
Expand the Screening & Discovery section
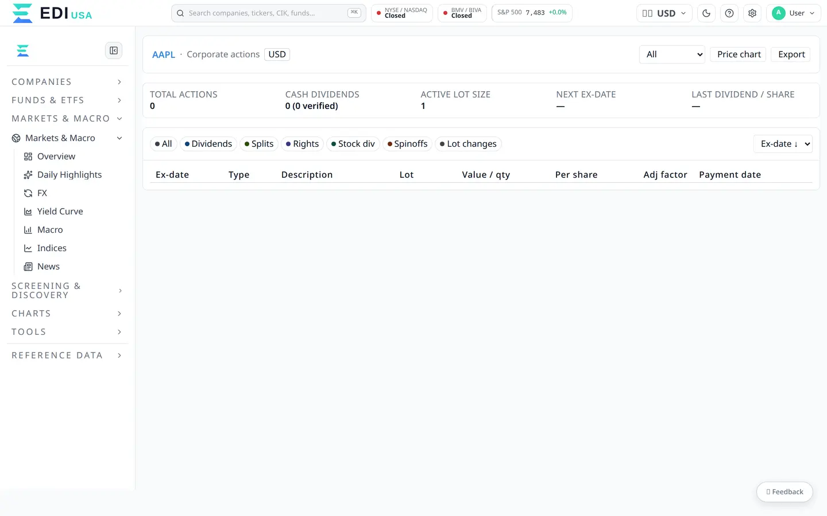(67, 291)
